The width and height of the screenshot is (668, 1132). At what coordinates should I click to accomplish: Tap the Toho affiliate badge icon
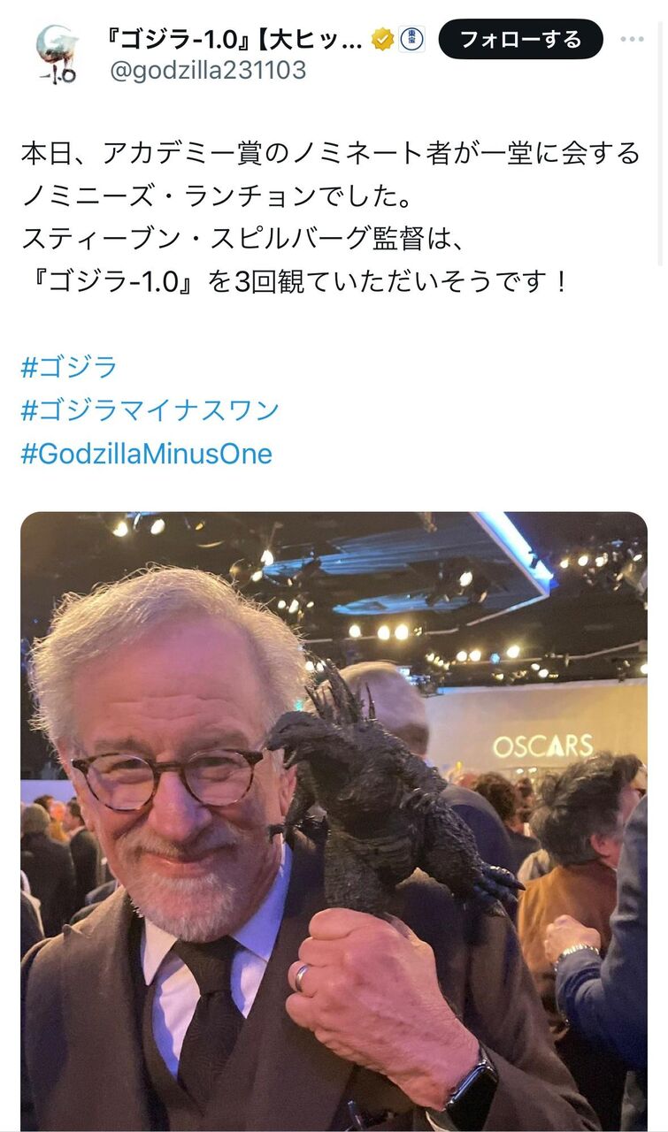pyautogui.click(x=411, y=39)
